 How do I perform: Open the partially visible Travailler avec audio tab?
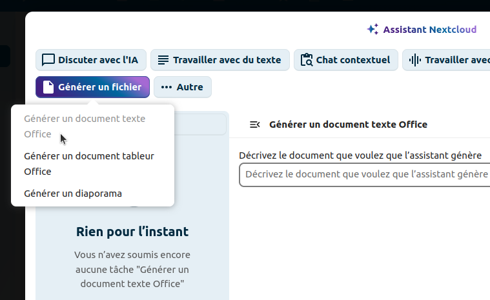pos(446,60)
